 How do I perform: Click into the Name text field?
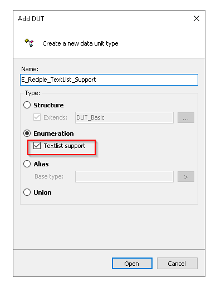109,80
